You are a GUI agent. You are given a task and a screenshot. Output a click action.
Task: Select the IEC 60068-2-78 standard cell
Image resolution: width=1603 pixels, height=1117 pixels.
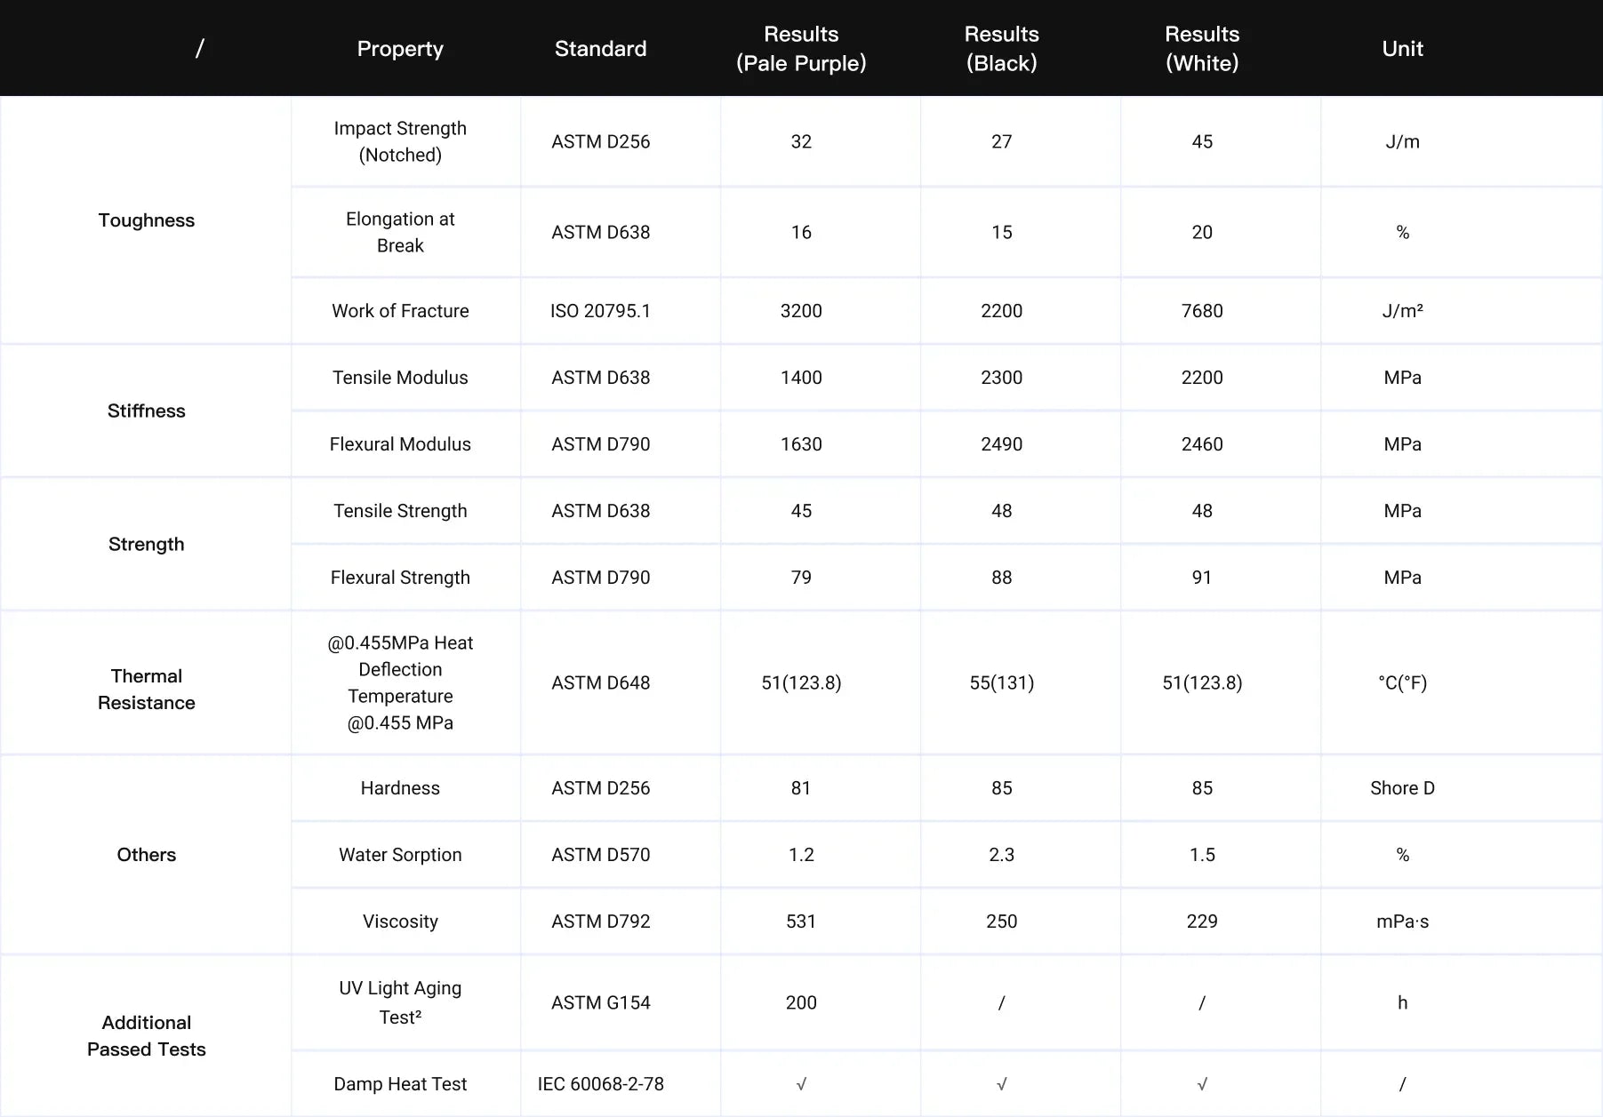point(600,1084)
